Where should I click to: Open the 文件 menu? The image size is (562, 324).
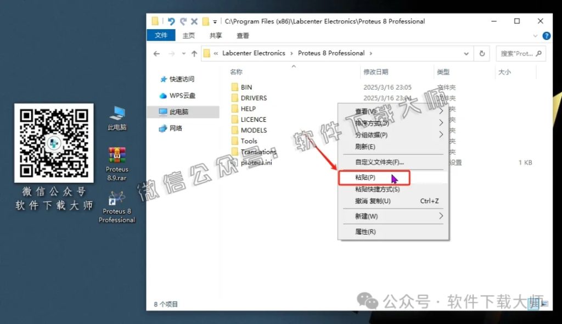coord(161,35)
